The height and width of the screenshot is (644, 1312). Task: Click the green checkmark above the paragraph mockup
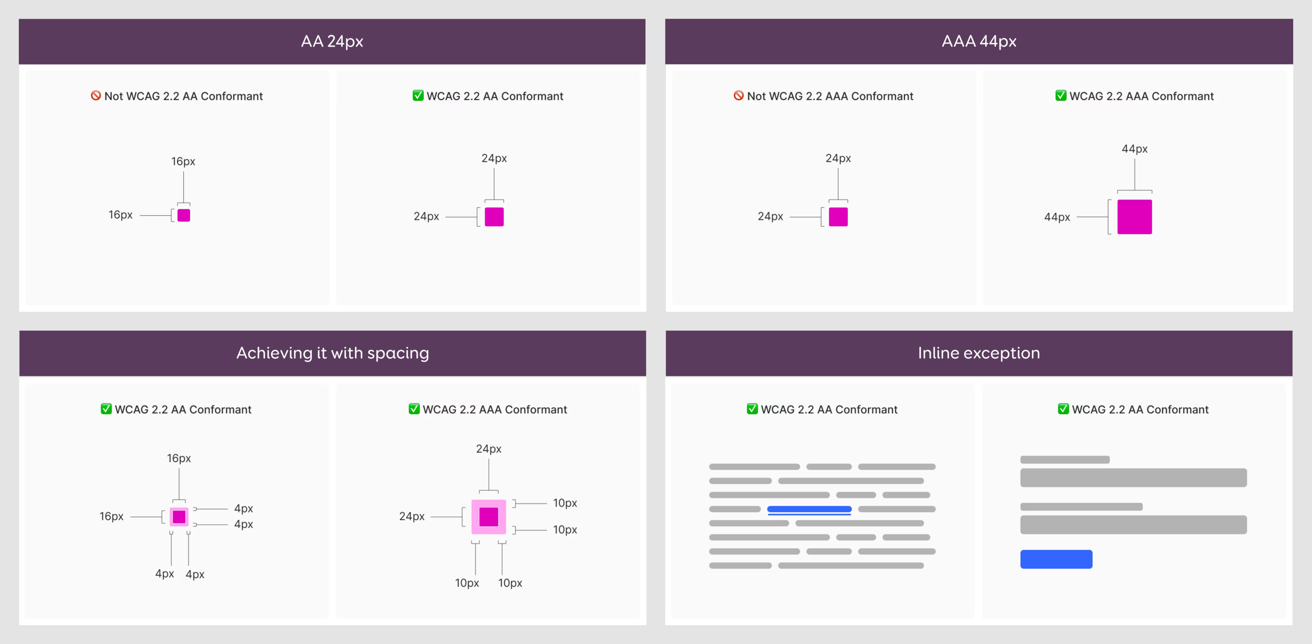click(752, 409)
